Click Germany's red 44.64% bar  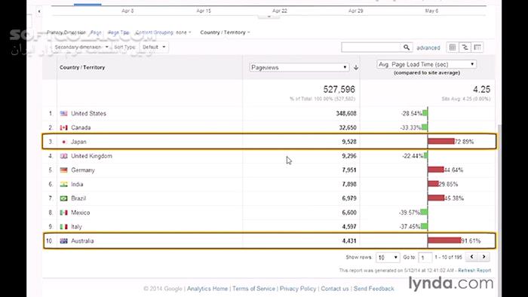point(436,170)
